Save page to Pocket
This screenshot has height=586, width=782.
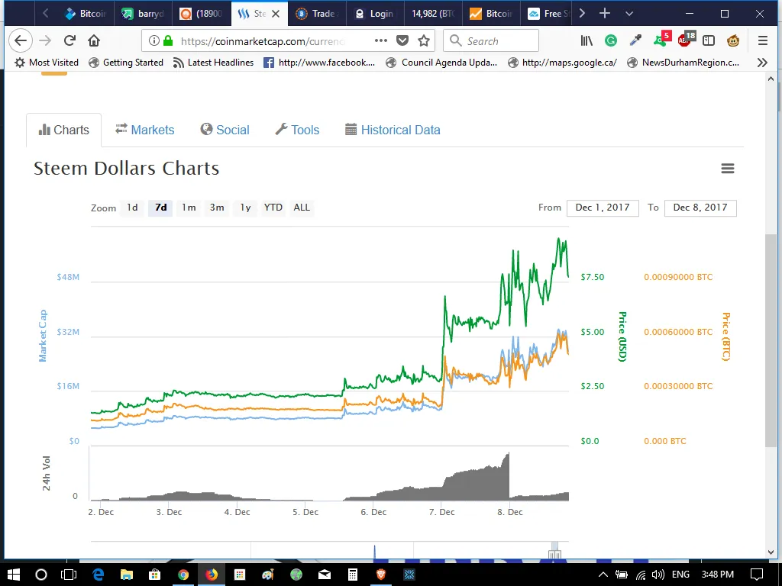(402, 41)
